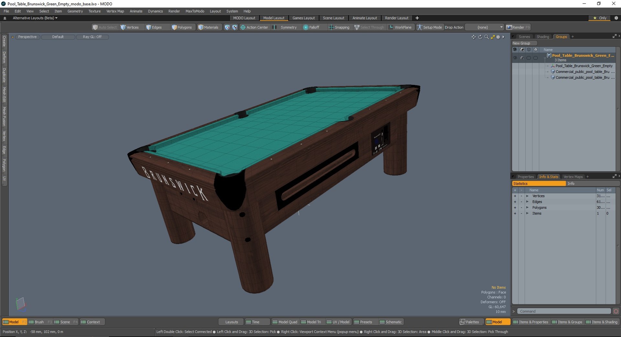Screen dimensions: 621x337
Task: Expand viewport options arrow
Action: (503, 37)
